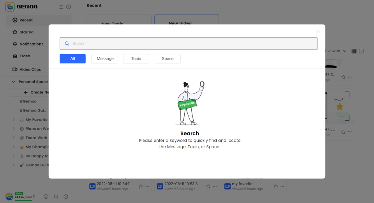
Task: Star the my favorite video
Action: point(276,187)
